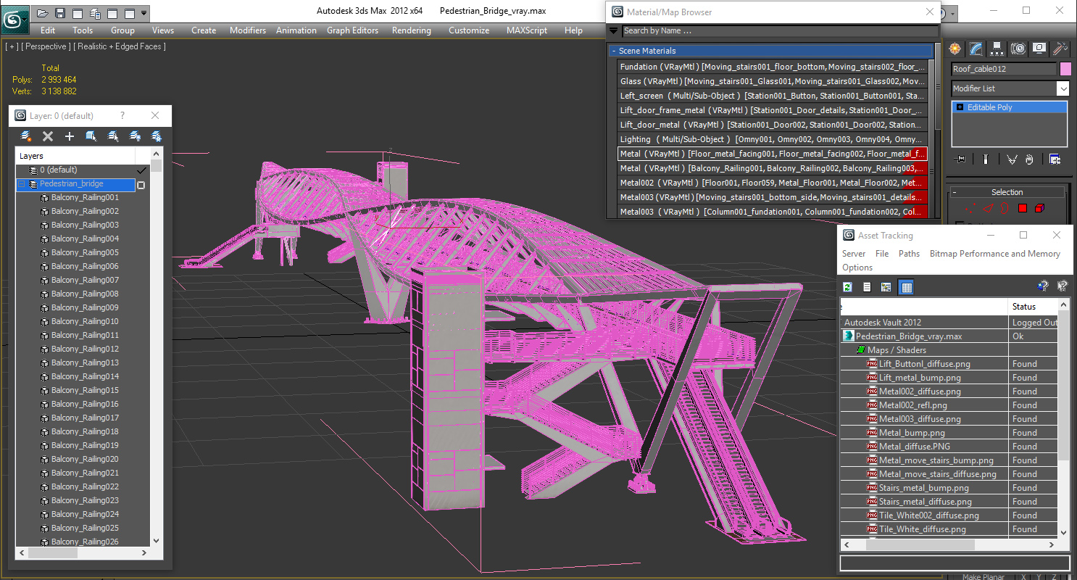Open Paths menu in Asset Tracking

(x=909, y=254)
